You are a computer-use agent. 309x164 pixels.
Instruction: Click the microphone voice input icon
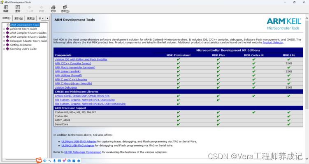tap(54, 161)
